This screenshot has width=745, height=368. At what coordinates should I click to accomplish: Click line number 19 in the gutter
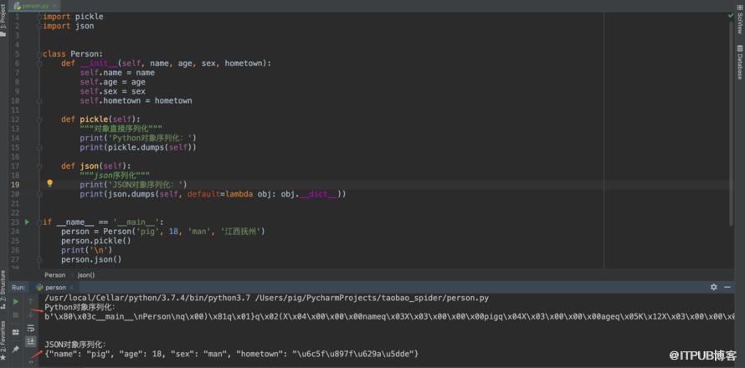(x=15, y=185)
